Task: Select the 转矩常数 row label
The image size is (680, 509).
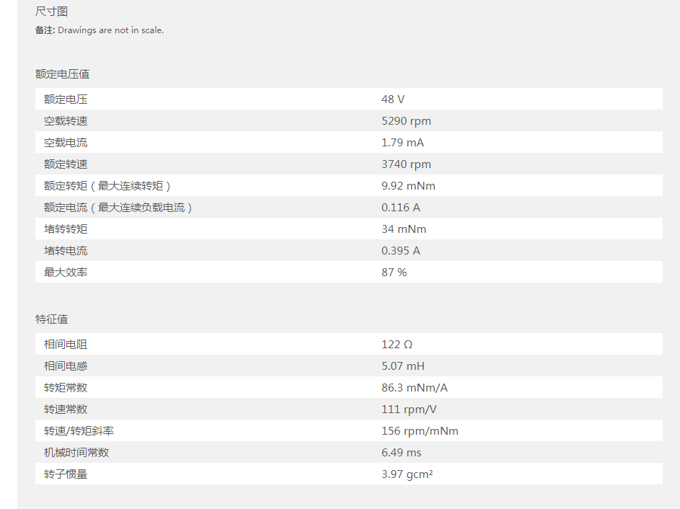Action: click(x=66, y=388)
